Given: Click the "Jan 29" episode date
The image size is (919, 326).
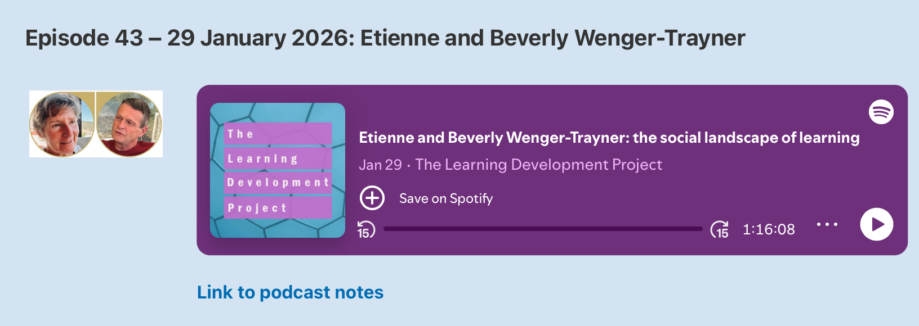Looking at the screenshot, I should tap(380, 165).
